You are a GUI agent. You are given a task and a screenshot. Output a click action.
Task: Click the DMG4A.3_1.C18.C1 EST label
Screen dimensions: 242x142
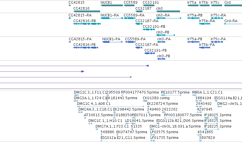coord(95,109)
